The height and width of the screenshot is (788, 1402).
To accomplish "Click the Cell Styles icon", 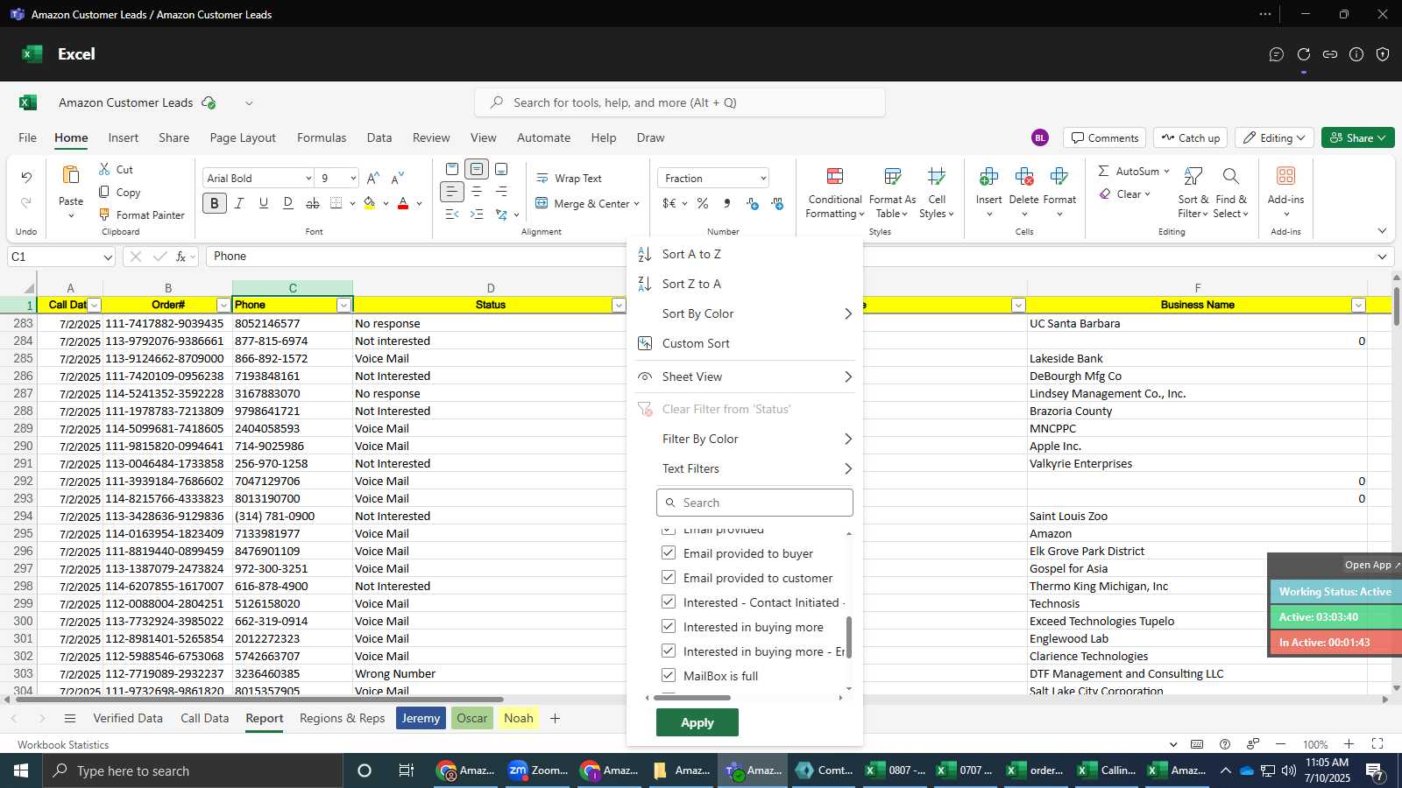I will [x=937, y=177].
